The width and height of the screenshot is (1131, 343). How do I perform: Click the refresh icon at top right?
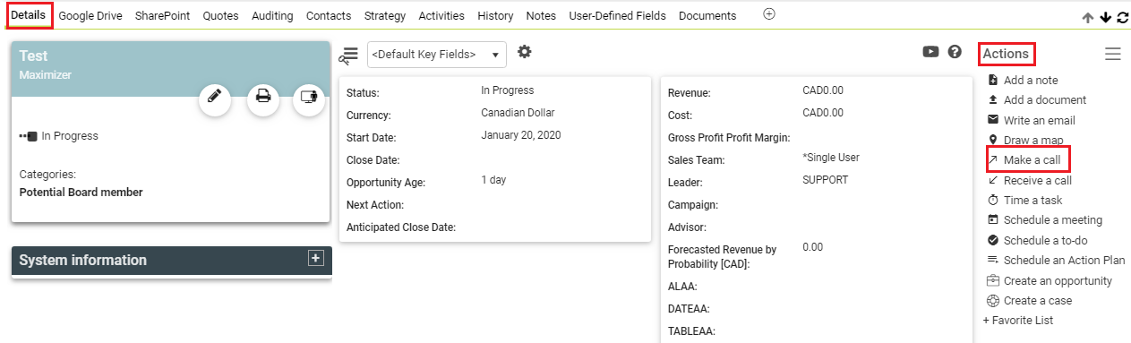[x=1123, y=17]
